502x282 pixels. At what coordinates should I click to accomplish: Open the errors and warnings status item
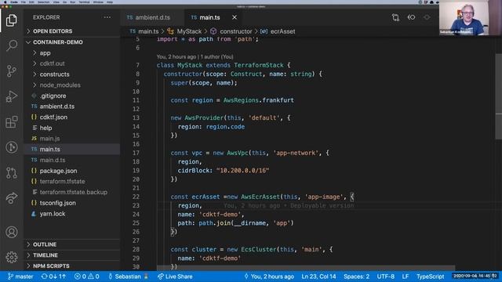(x=86, y=277)
